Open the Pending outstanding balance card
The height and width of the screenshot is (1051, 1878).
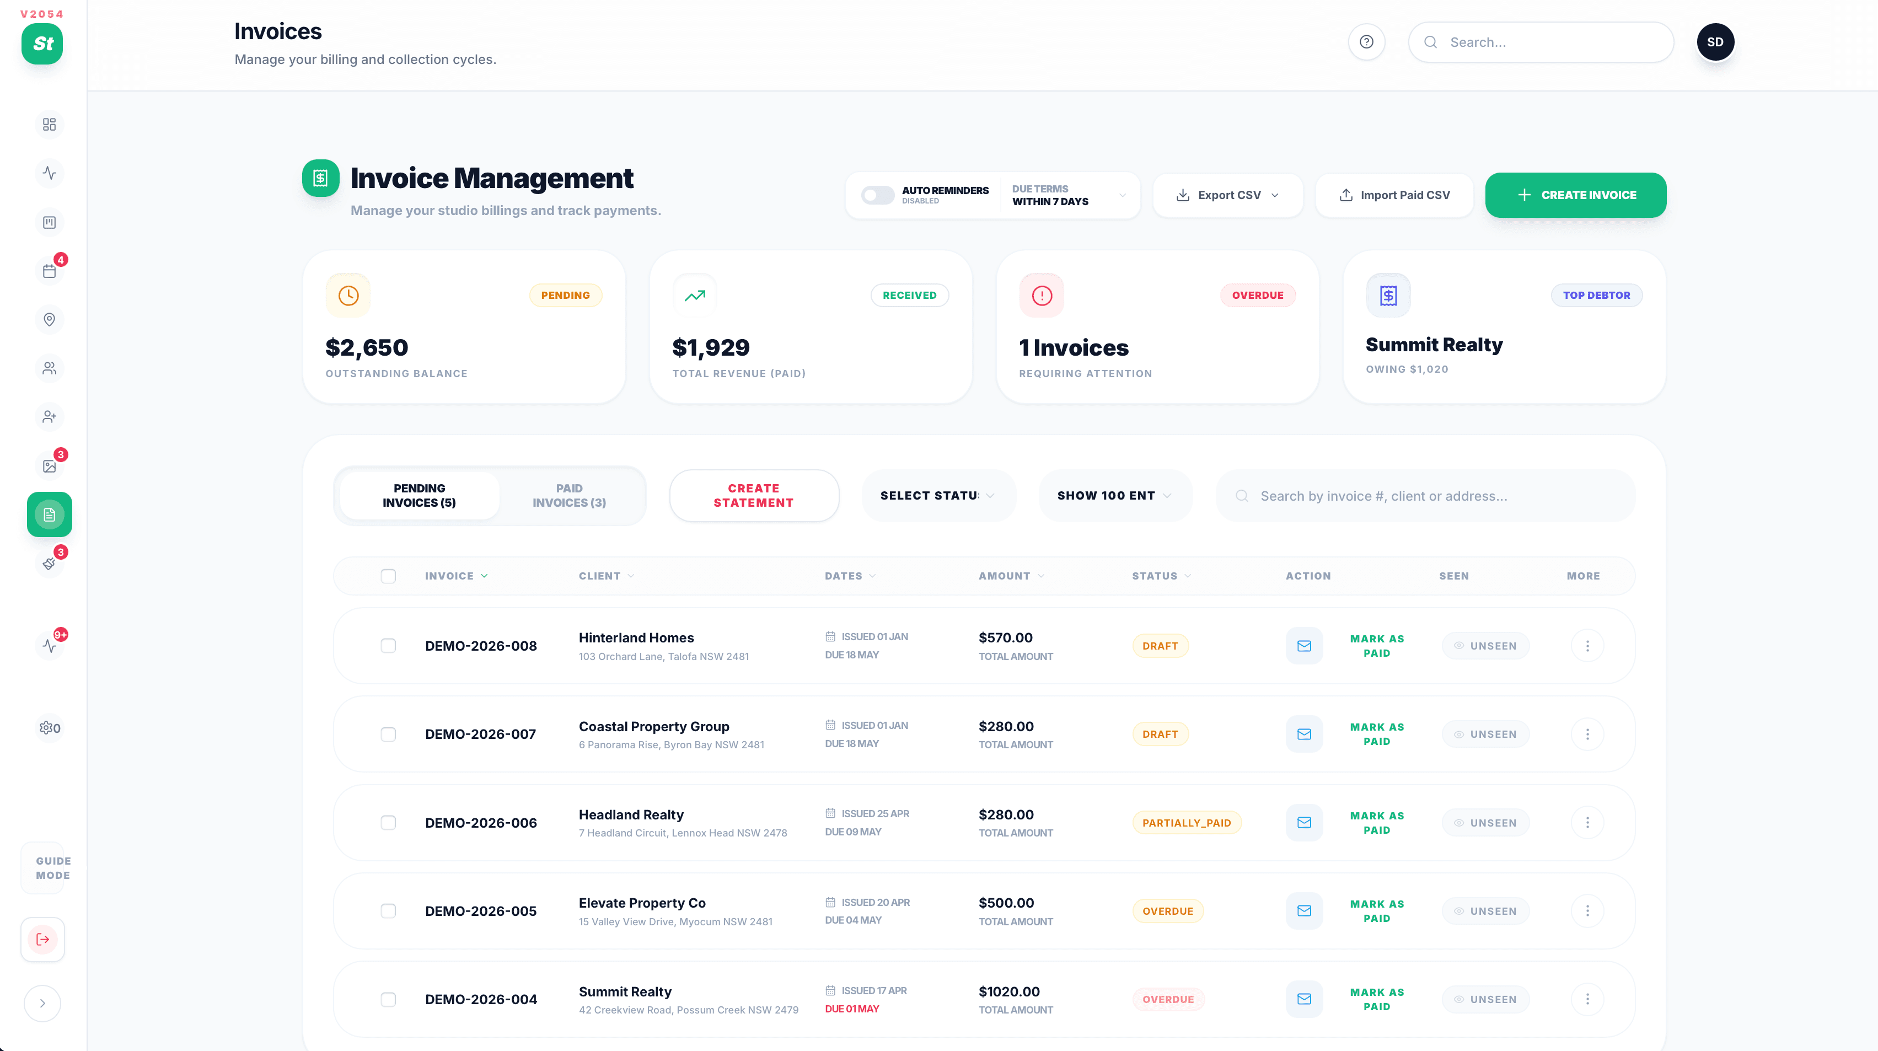pos(464,327)
